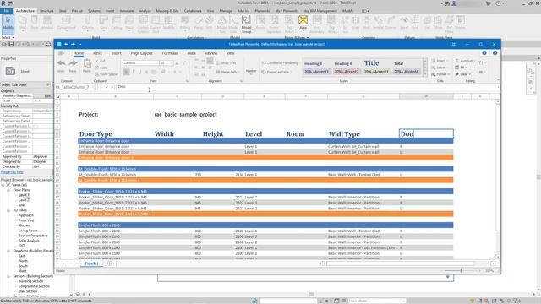Open Format as Table menu
Image resolution: width=541 pixels, height=304 pixels.
click(x=276, y=72)
